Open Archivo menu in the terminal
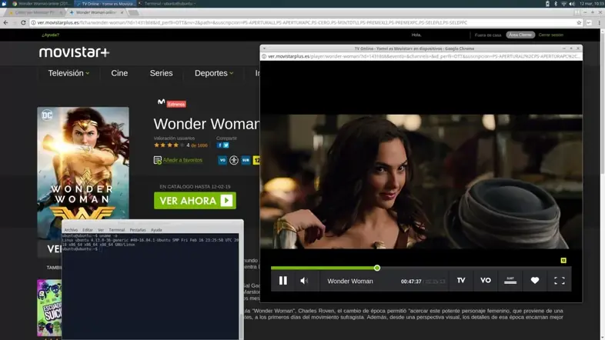 click(x=71, y=230)
